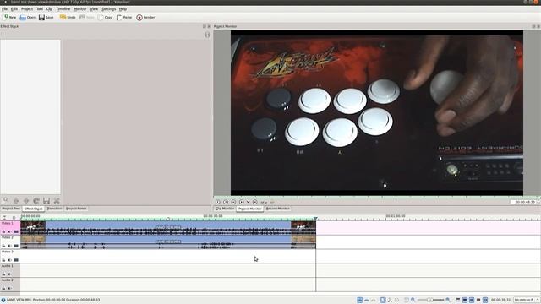Open the Monitor menu
The height and width of the screenshot is (304, 541).
point(79,9)
